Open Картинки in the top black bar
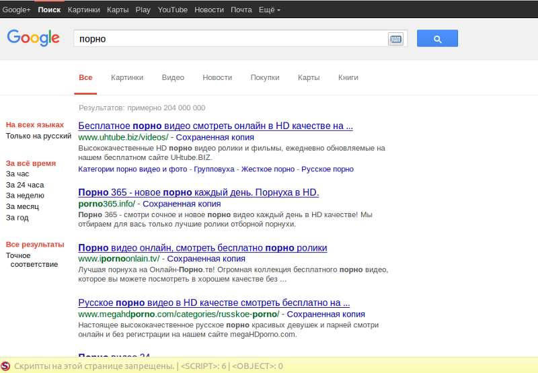The width and height of the screenshot is (538, 373). (83, 10)
